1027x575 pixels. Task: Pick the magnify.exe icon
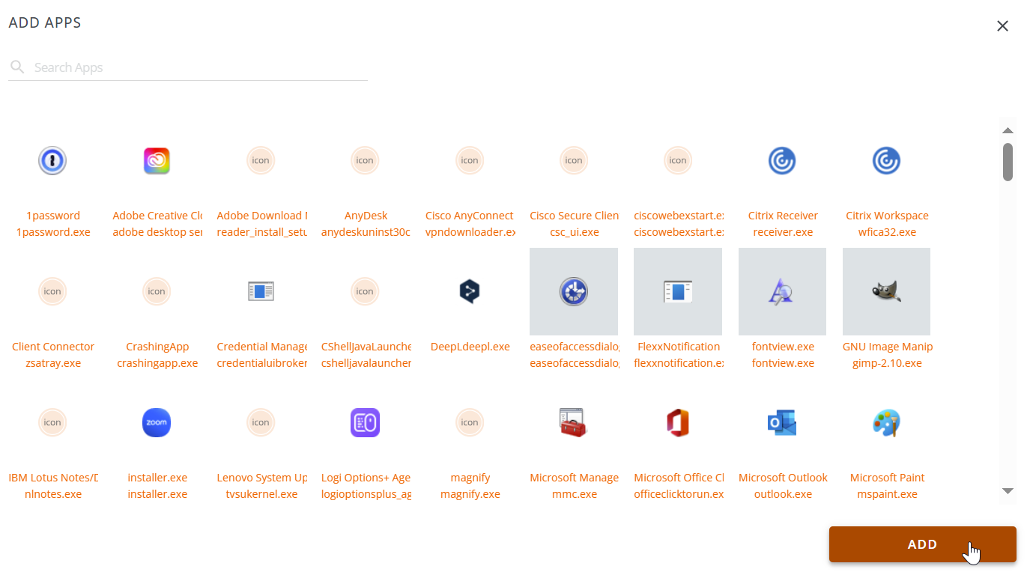[x=470, y=422]
